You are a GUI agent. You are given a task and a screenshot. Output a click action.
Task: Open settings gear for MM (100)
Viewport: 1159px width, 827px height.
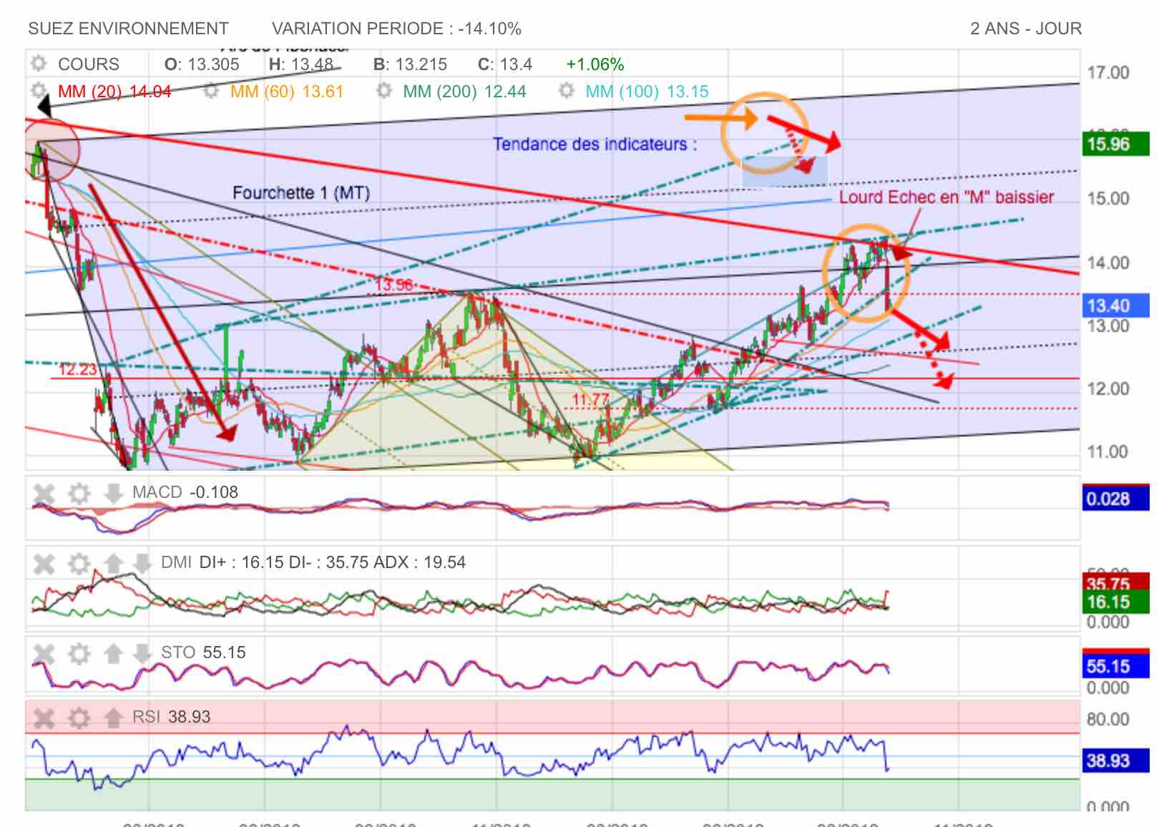pyautogui.click(x=567, y=92)
